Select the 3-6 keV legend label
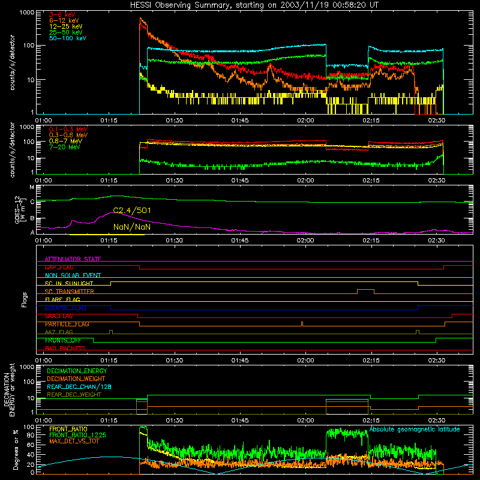 (62, 14)
